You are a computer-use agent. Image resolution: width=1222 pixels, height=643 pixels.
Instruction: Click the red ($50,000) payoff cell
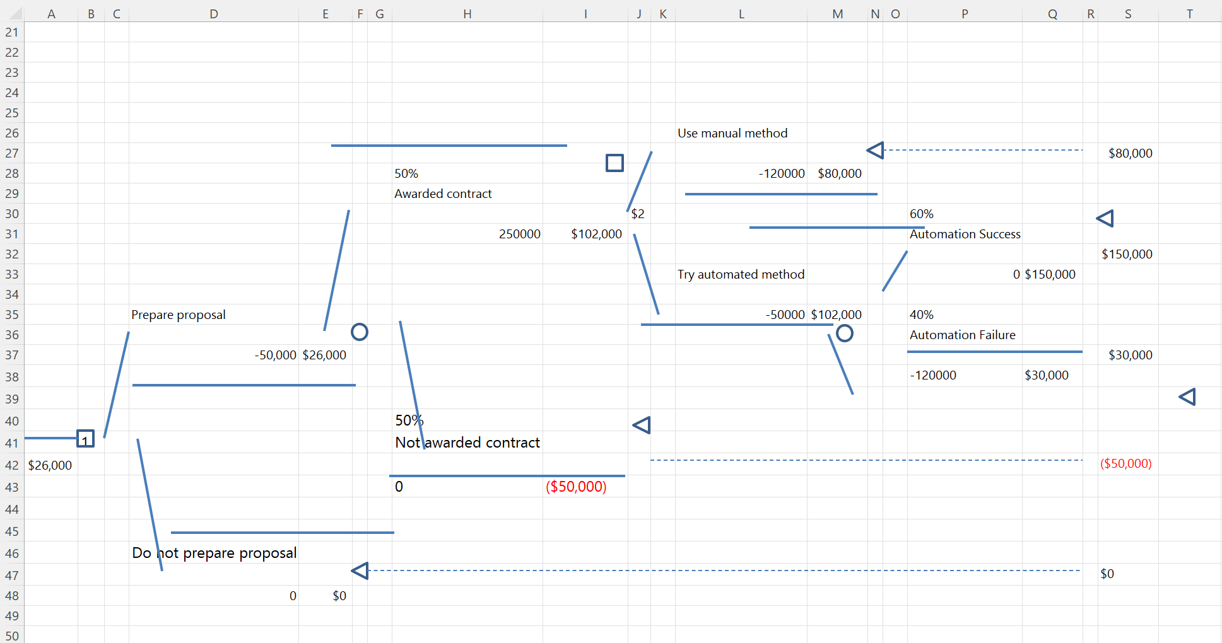(x=575, y=487)
